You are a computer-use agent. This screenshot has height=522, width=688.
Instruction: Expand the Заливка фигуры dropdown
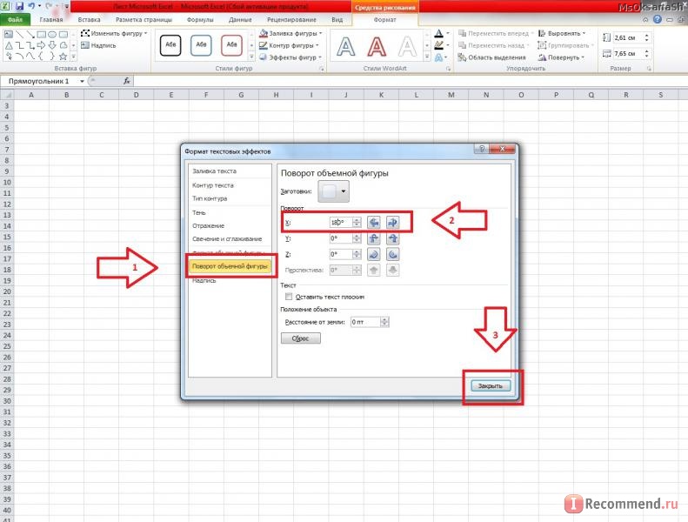click(x=290, y=33)
